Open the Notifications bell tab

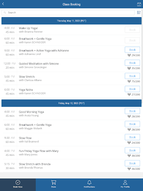[89, 184]
